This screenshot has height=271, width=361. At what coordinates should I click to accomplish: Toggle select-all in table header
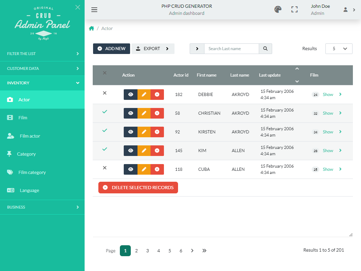click(x=104, y=73)
